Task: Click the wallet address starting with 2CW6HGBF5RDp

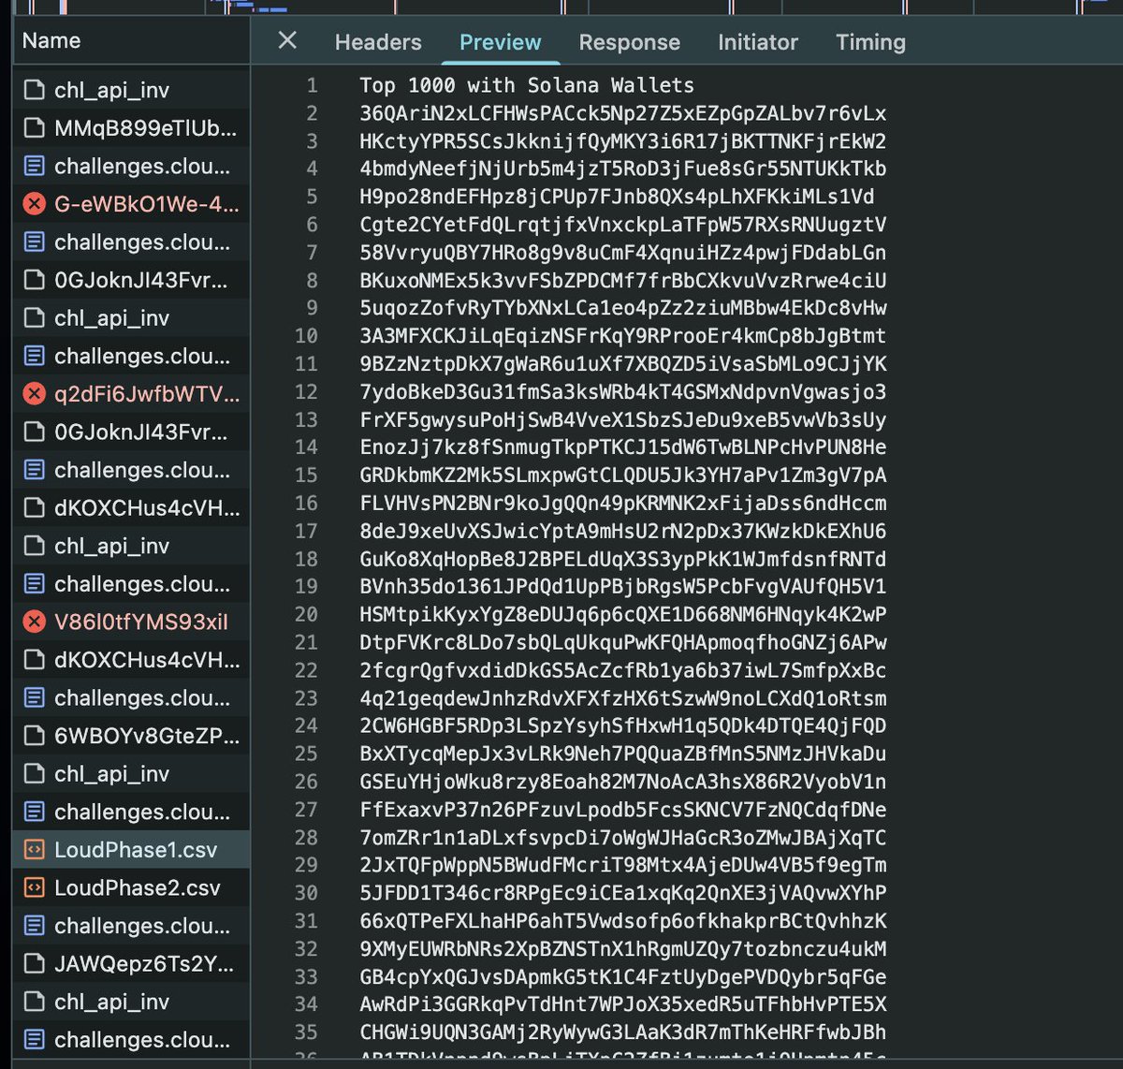Action: [623, 725]
